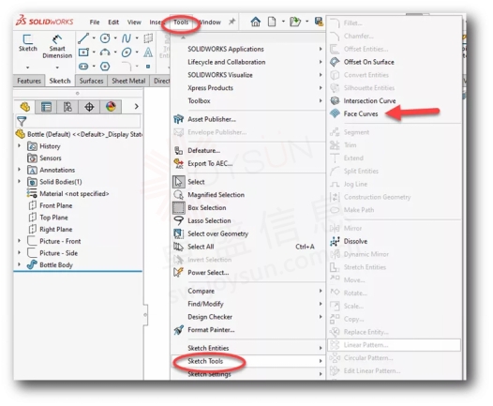Viewport: 493px width, 406px height.
Task: Toggle Lasso Selection mode
Action: pos(179,220)
